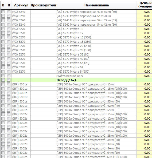The height and width of the screenshot is (158, 152).
Task: Select name 5002a Отвод 90* двухраструб. 54мм (20)
Action: (88, 148)
